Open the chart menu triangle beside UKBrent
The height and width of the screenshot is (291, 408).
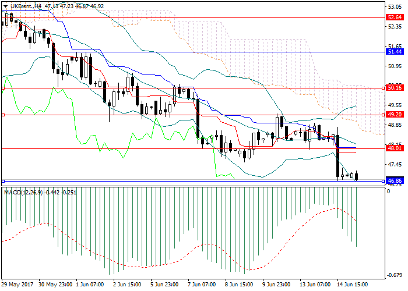point(5,6)
